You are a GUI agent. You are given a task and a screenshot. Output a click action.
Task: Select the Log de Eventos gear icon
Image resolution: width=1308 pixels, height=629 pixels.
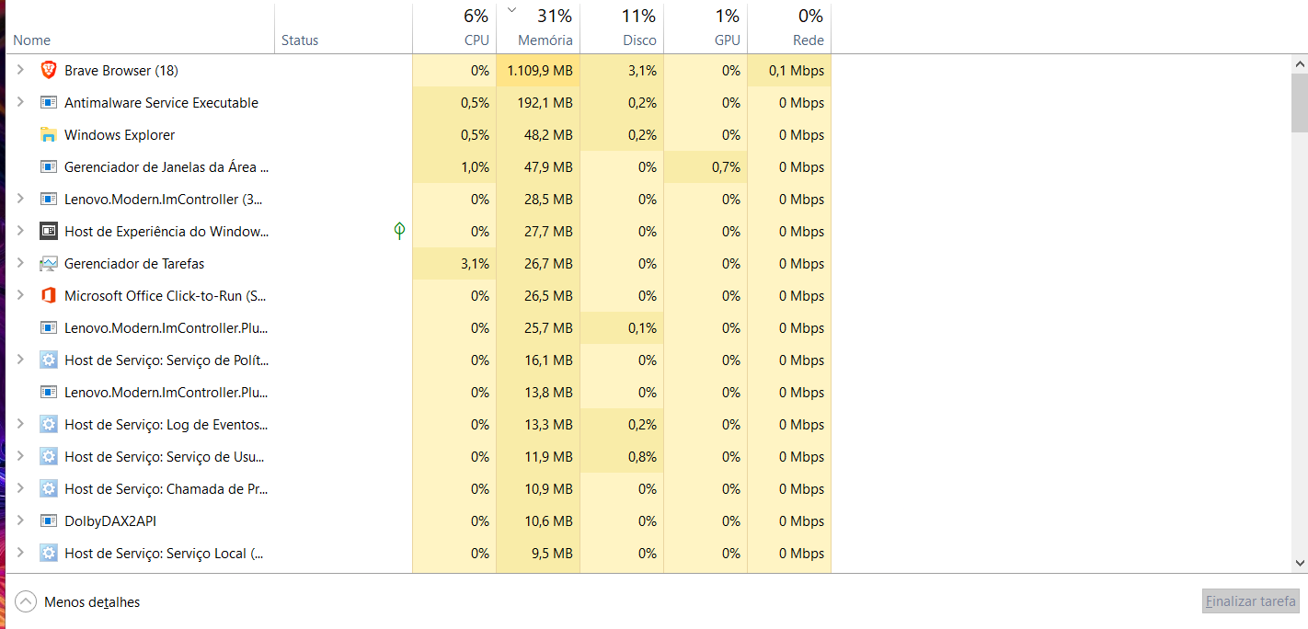(49, 424)
